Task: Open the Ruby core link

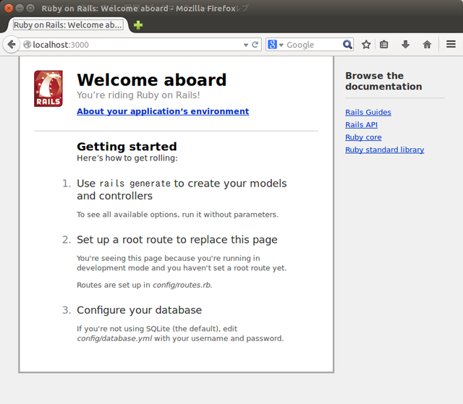Action: (x=363, y=137)
